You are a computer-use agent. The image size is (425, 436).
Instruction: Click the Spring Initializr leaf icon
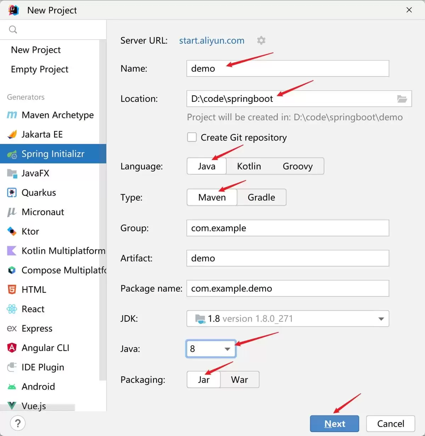pyautogui.click(x=12, y=154)
